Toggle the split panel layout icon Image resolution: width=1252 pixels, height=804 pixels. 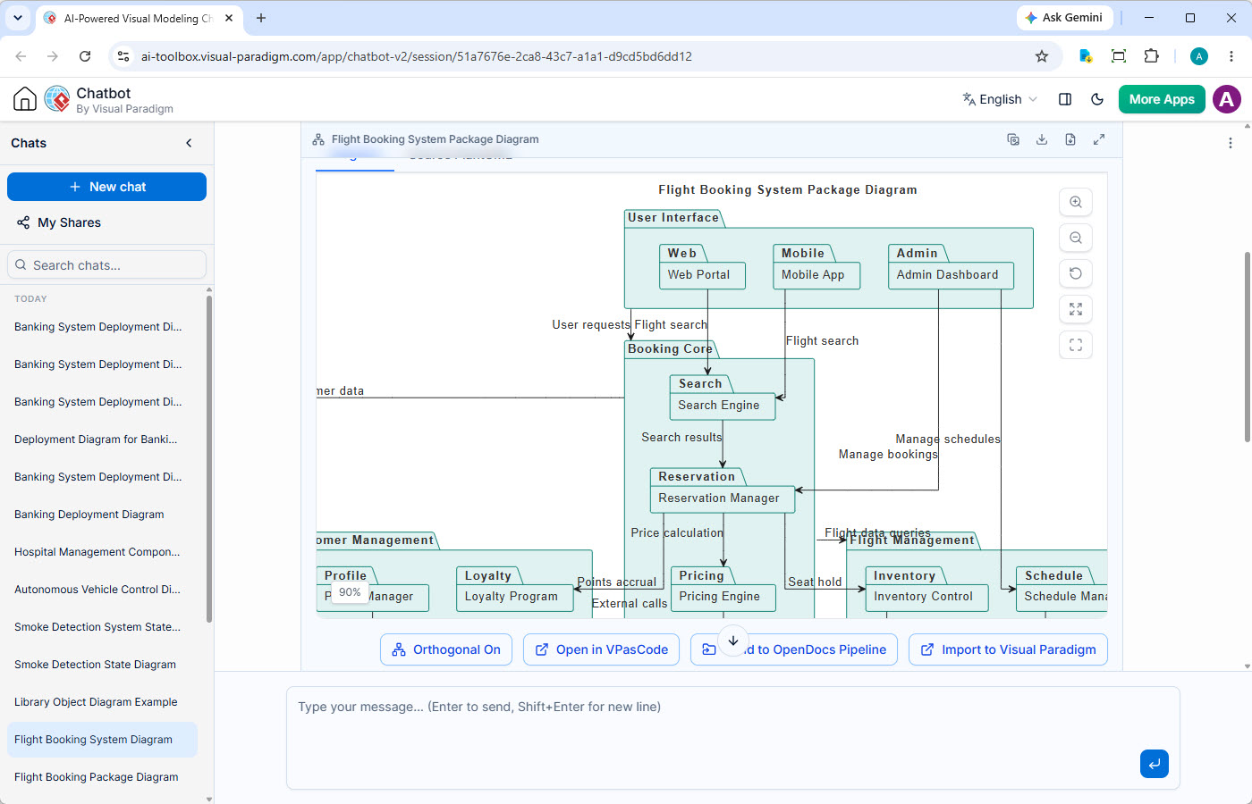point(1065,99)
